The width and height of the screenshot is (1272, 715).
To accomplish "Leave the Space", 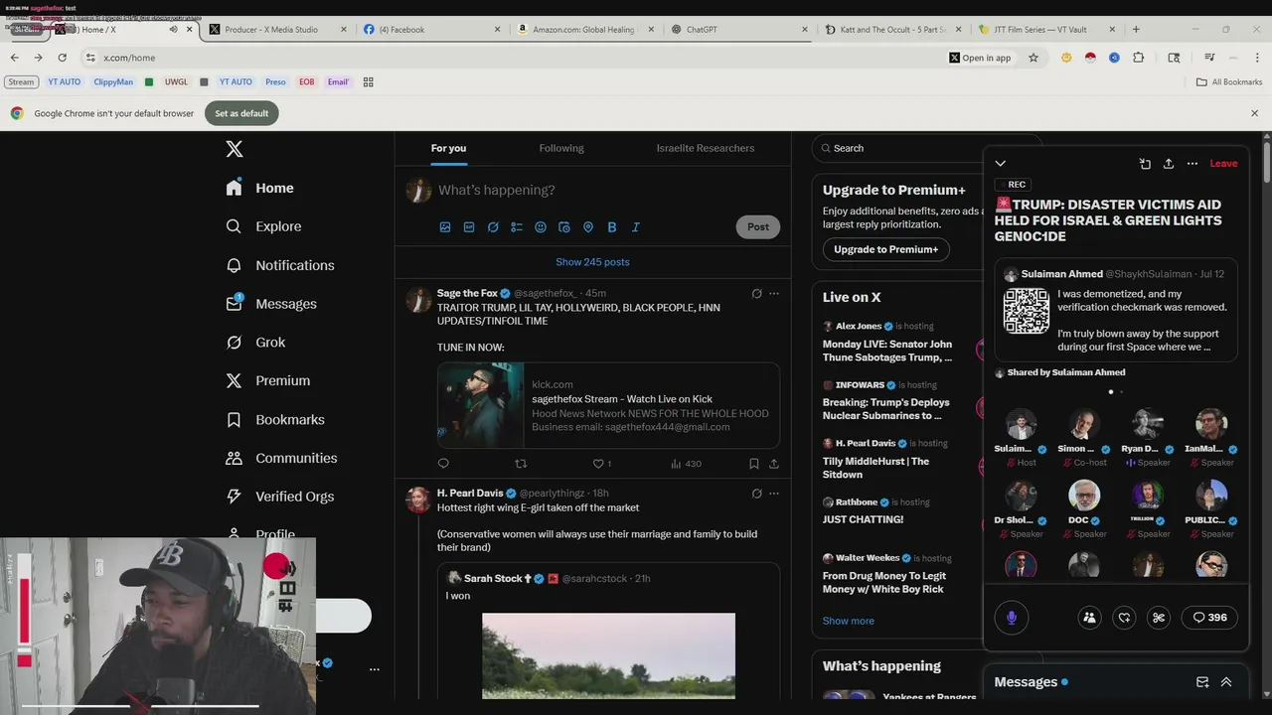I will [x=1223, y=164].
